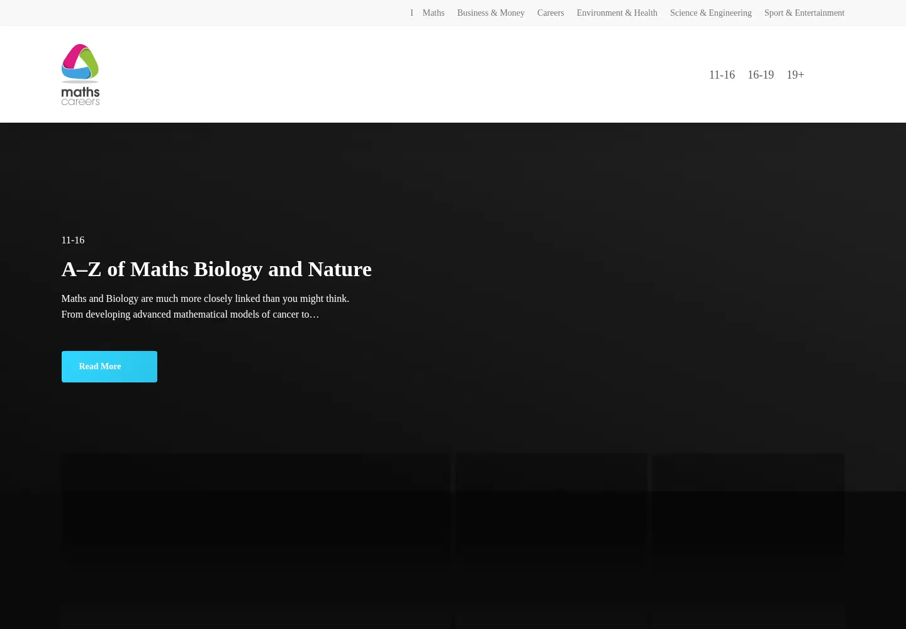This screenshot has height=629, width=906.
Task: Open Business & Money category
Action: (x=491, y=13)
